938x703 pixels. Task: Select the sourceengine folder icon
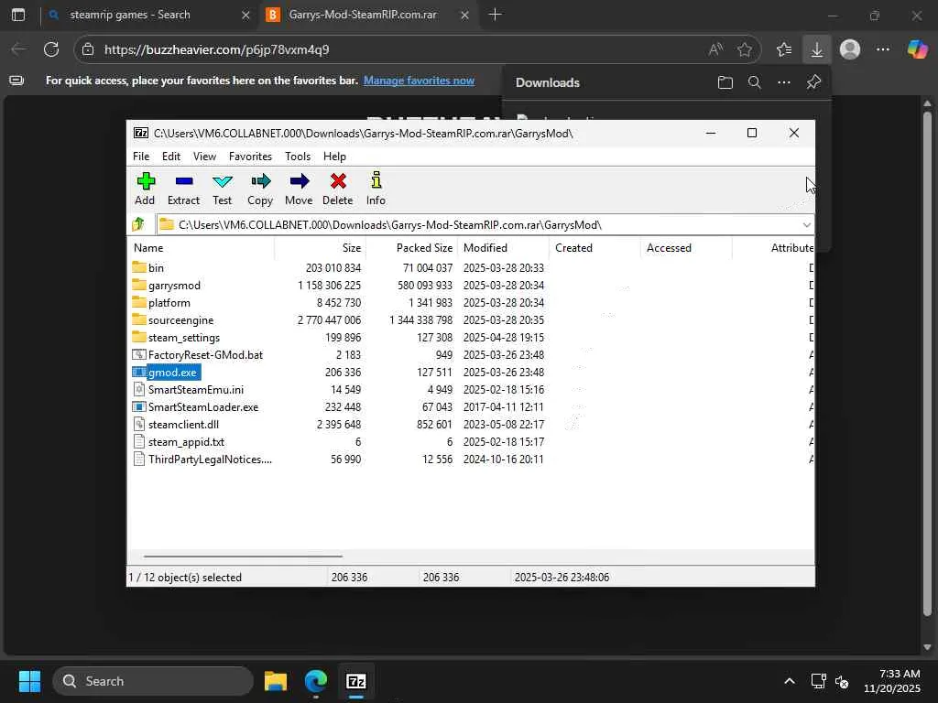(x=139, y=319)
